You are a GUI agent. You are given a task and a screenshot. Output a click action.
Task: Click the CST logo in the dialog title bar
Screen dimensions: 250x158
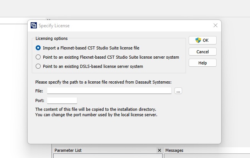tap(33, 26)
